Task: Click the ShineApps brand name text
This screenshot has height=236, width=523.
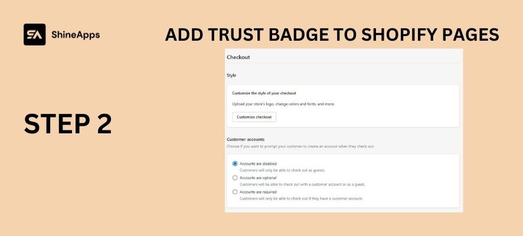Action: tap(76, 35)
